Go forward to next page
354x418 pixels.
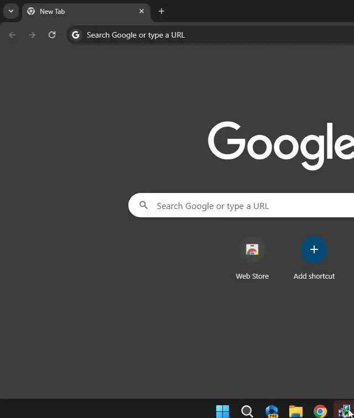pos(32,35)
